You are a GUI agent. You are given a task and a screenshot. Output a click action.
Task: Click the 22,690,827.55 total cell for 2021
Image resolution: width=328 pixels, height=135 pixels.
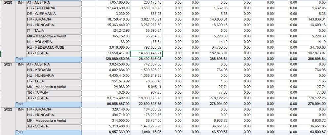click(146, 104)
